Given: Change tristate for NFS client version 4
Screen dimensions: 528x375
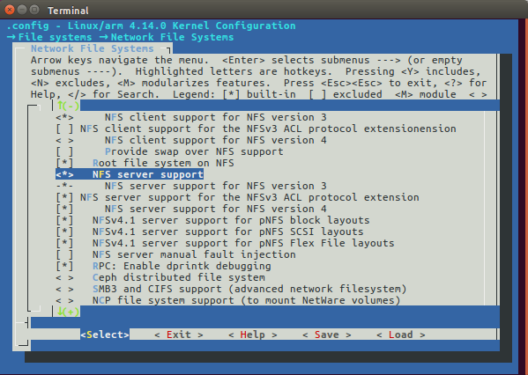Looking at the screenshot, I should [x=64, y=140].
